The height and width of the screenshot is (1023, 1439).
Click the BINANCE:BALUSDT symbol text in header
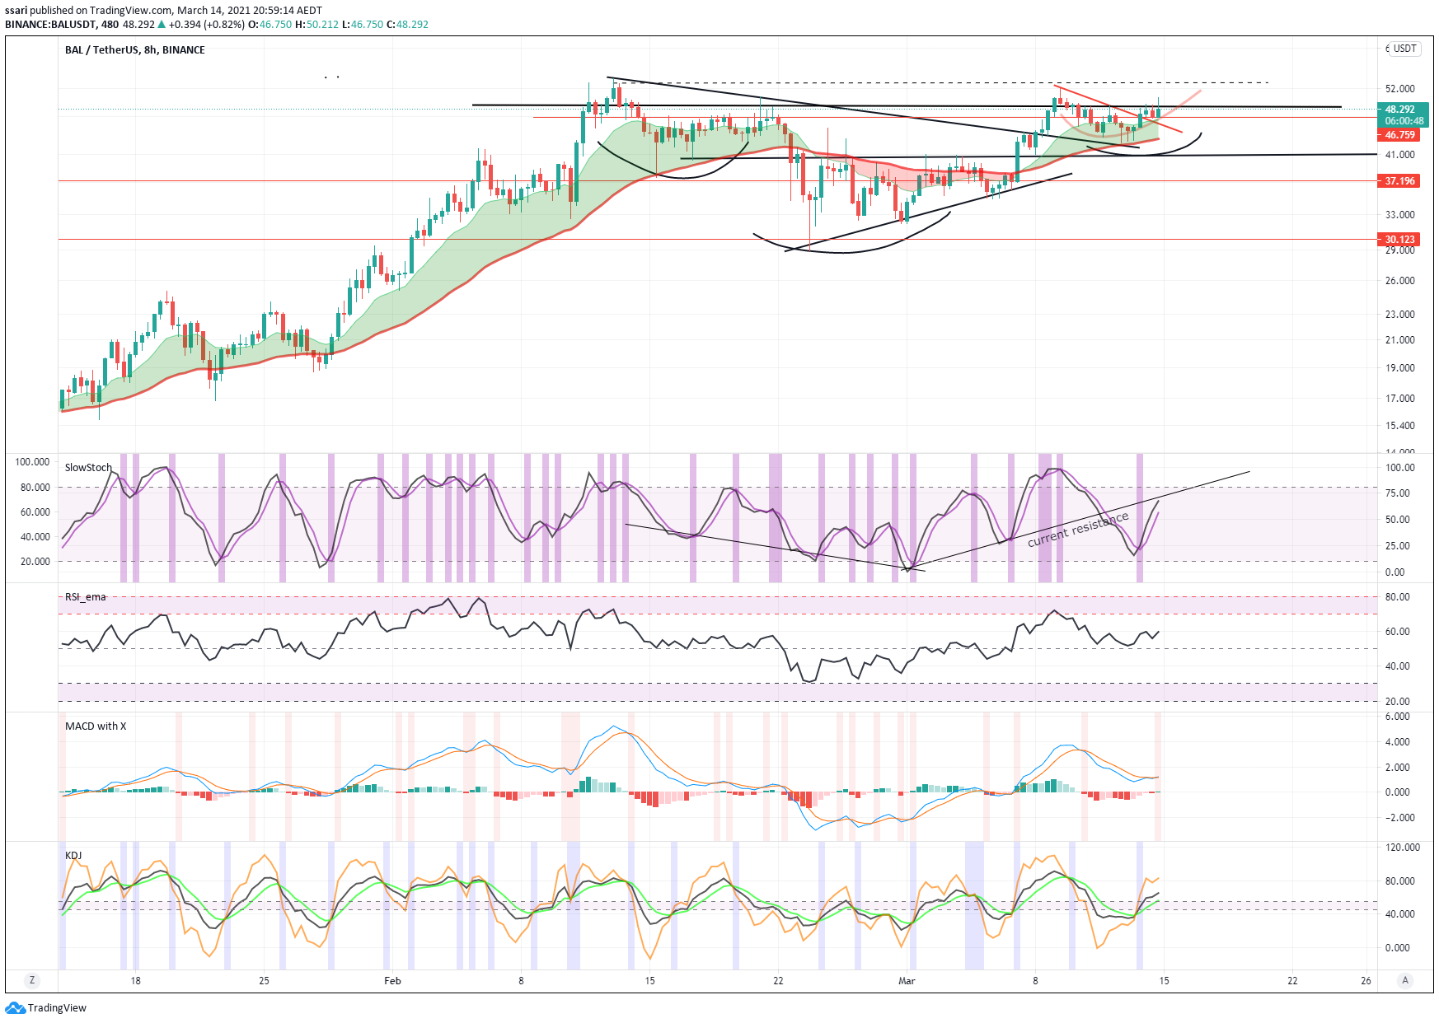pyautogui.click(x=50, y=25)
